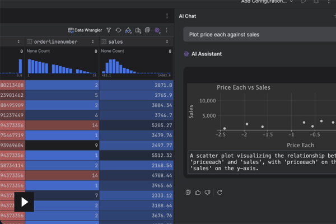Viewport: 336px width, 224px height.
Task: Click the orderlinenumber distribution histogram
Action: click(x=62, y=66)
